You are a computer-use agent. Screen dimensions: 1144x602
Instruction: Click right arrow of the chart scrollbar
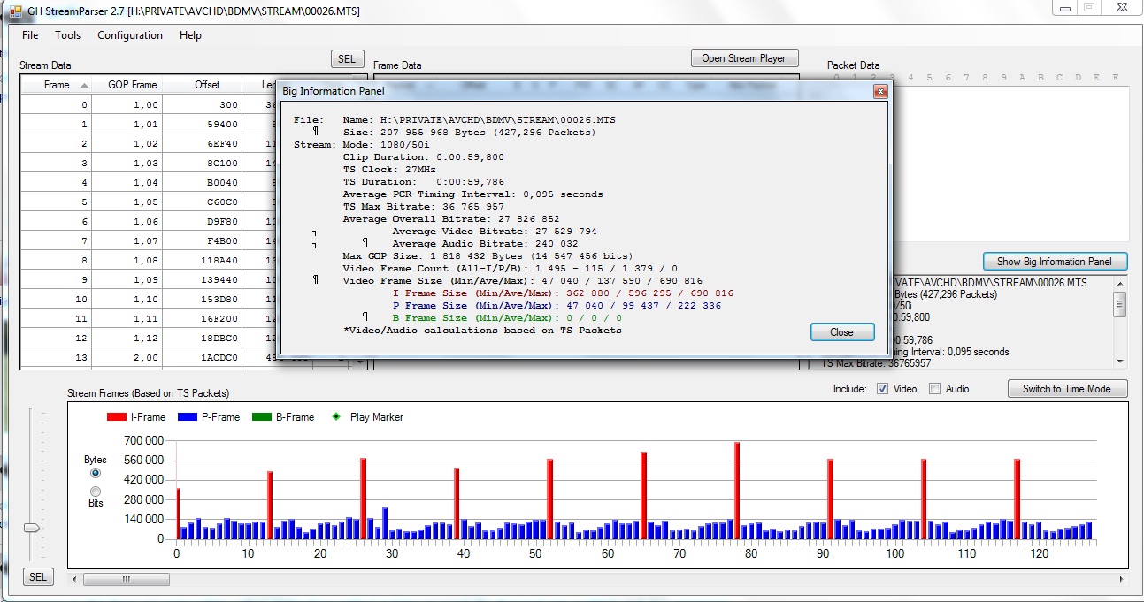(1122, 579)
